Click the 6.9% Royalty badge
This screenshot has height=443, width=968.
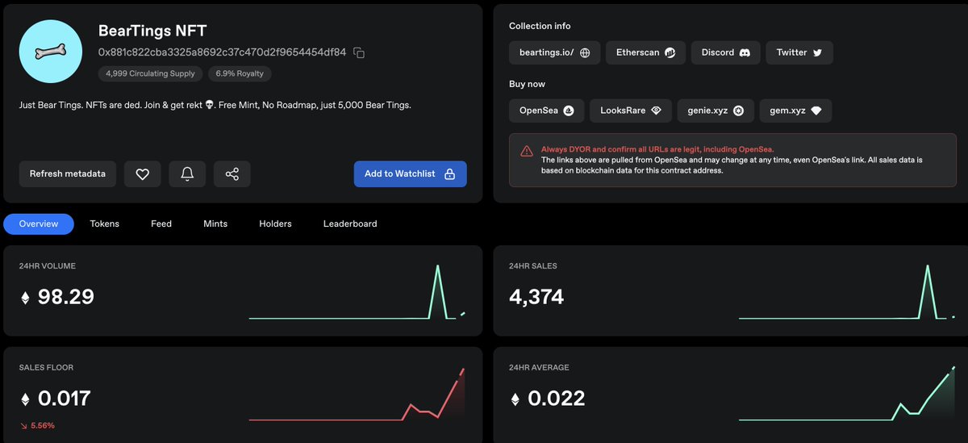pyautogui.click(x=240, y=73)
